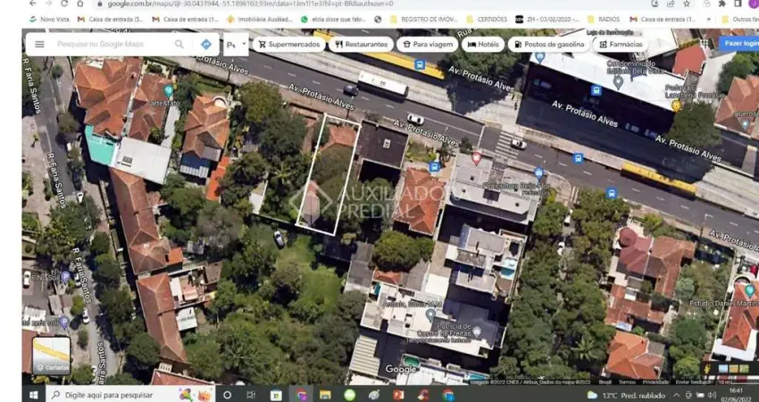The image size is (759, 402).
Task: Expand the parking filter dropdown arrow
Action: (244, 43)
